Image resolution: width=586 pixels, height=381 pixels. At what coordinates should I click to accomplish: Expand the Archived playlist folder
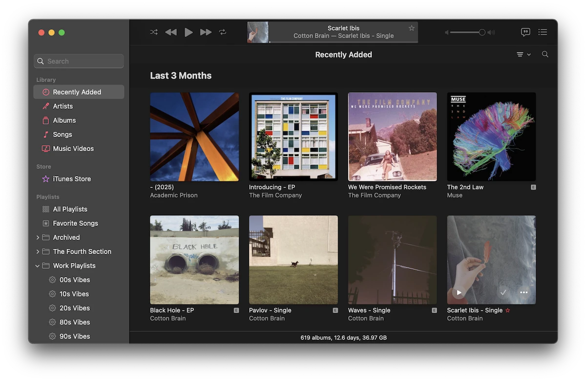(37, 237)
